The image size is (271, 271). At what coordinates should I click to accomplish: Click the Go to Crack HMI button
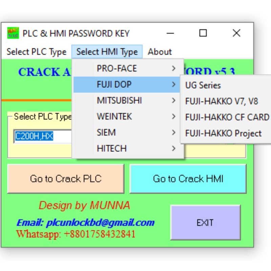tap(188, 179)
